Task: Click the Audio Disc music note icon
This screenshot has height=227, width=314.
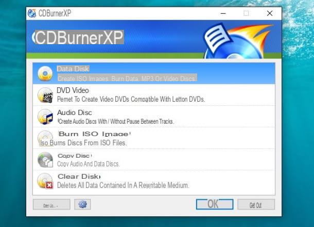Action: [x=45, y=117]
